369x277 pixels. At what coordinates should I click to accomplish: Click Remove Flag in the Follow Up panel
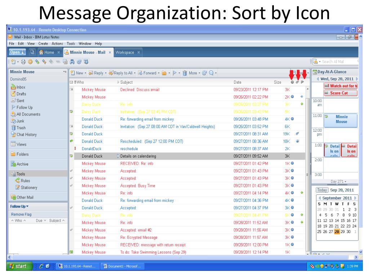[x=21, y=214]
